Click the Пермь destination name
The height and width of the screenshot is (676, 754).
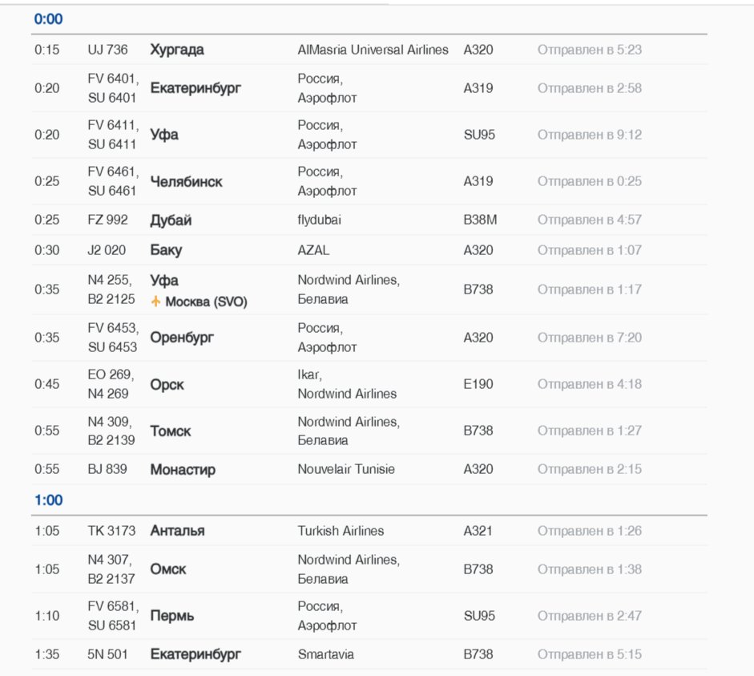(172, 616)
